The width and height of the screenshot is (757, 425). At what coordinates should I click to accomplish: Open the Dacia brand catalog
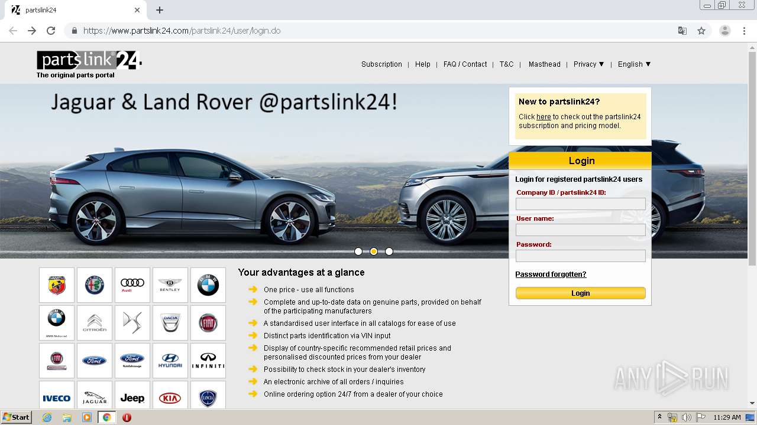(x=170, y=323)
